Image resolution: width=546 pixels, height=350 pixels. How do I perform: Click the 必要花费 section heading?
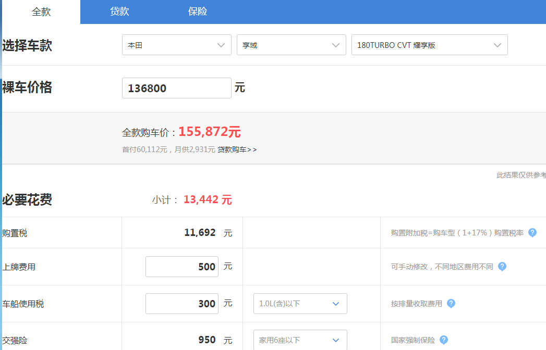(27, 199)
